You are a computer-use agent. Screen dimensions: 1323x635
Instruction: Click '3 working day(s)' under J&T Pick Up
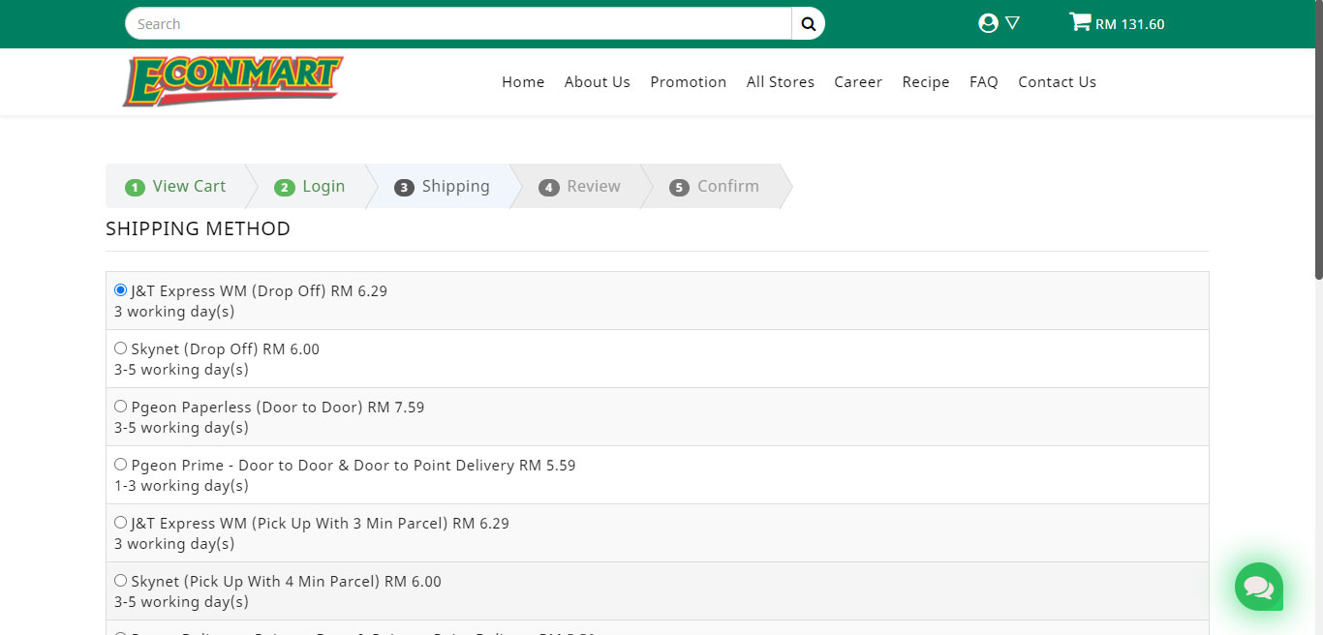174,544
